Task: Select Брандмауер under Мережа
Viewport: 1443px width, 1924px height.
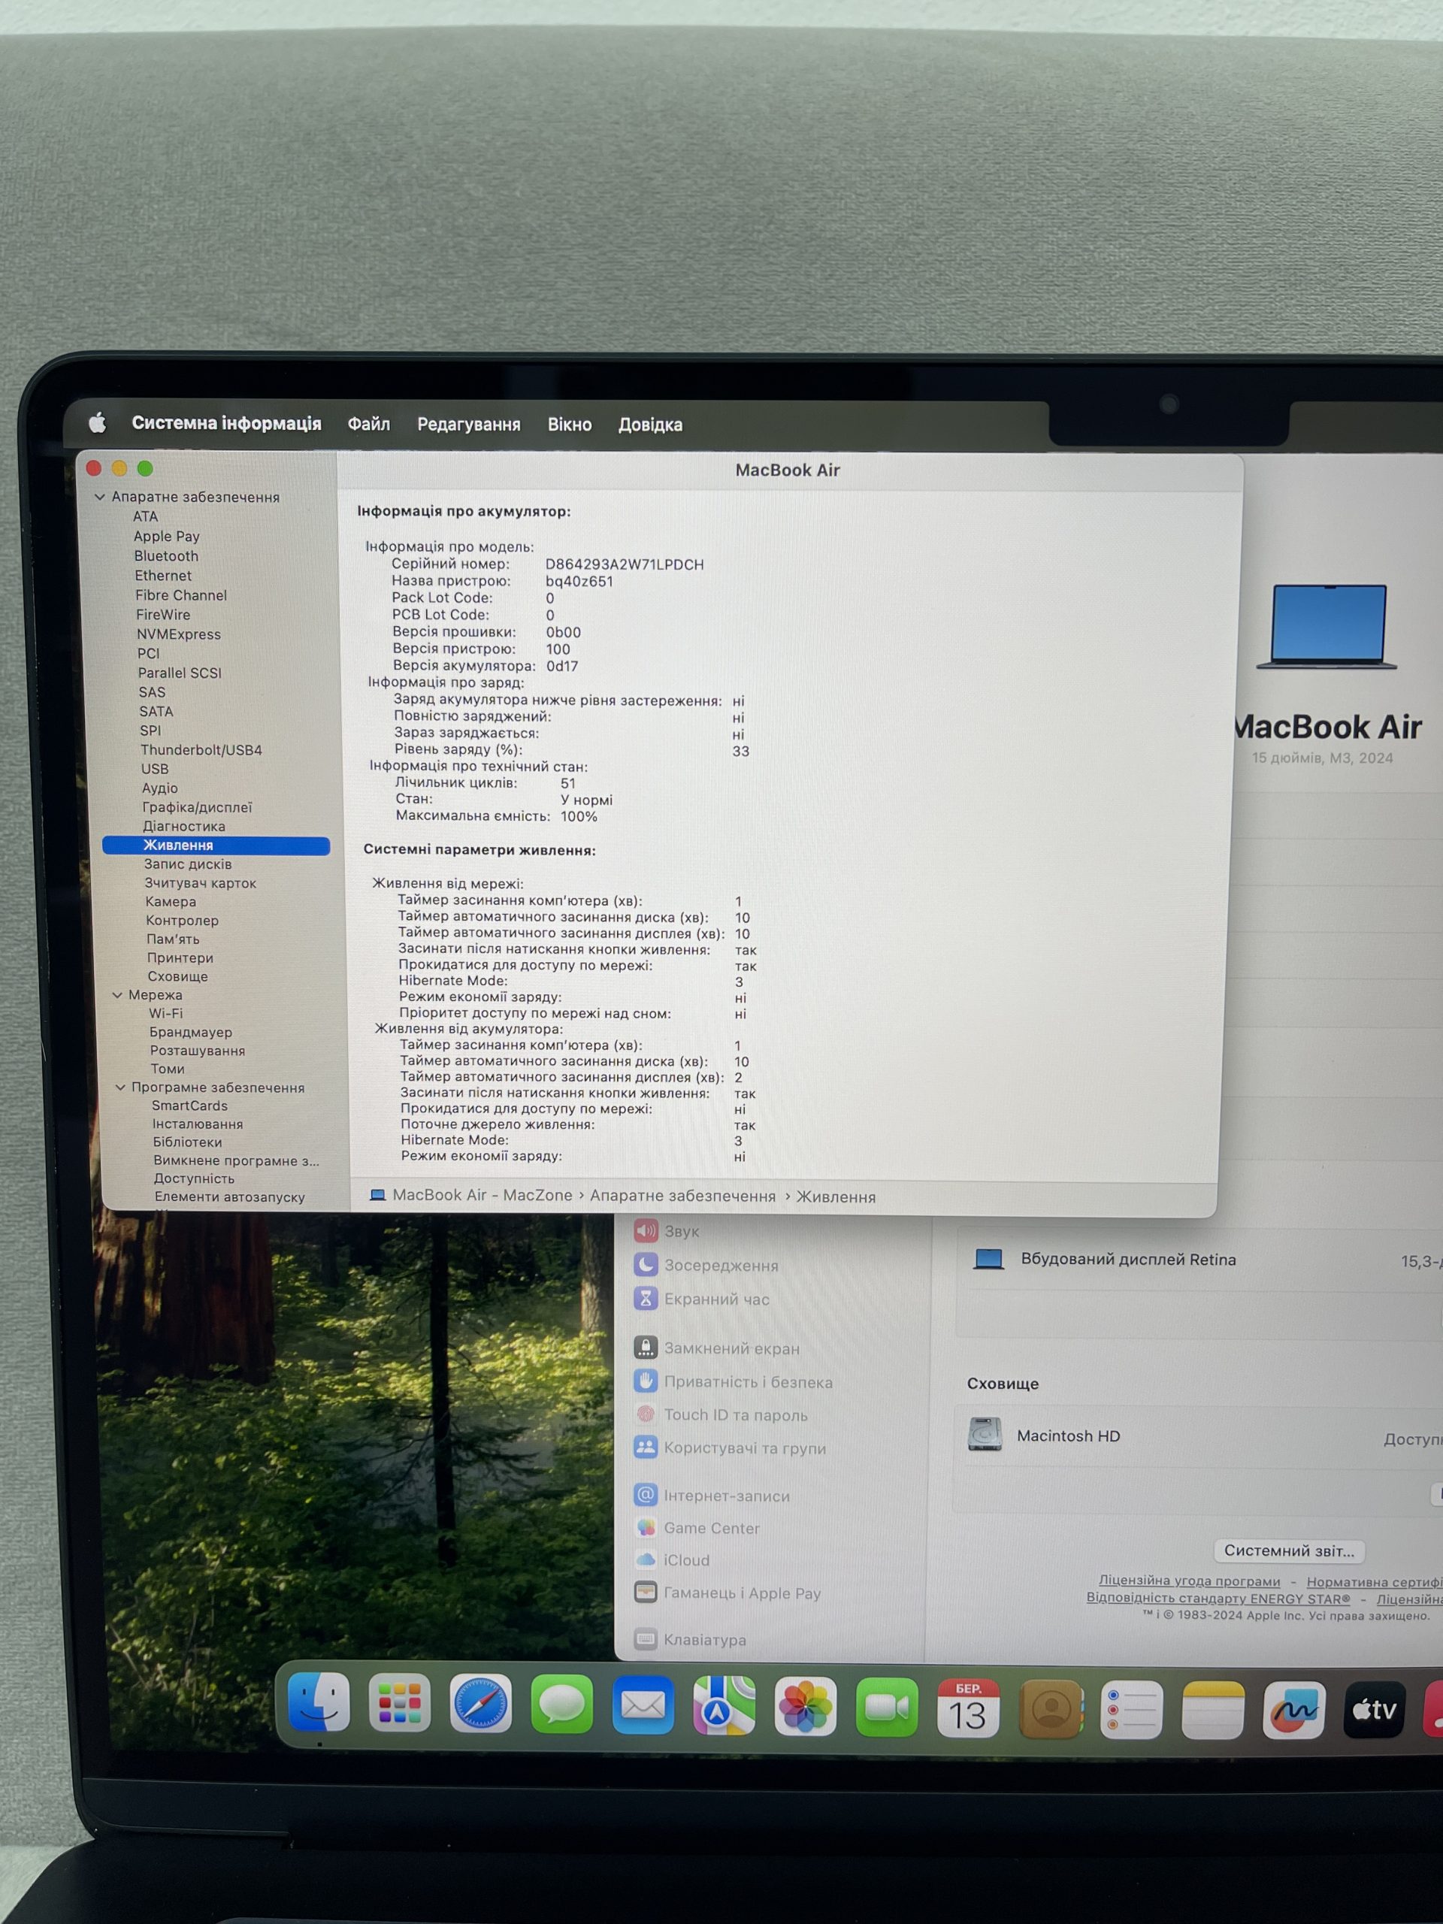Action: (190, 1033)
